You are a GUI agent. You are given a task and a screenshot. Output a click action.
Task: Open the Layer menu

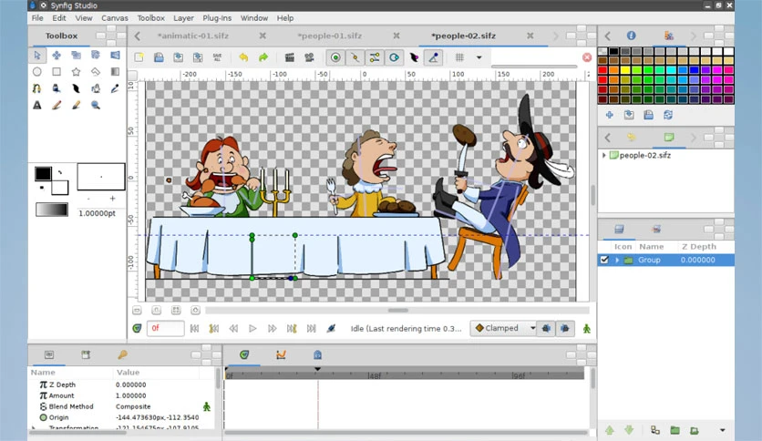(x=184, y=18)
